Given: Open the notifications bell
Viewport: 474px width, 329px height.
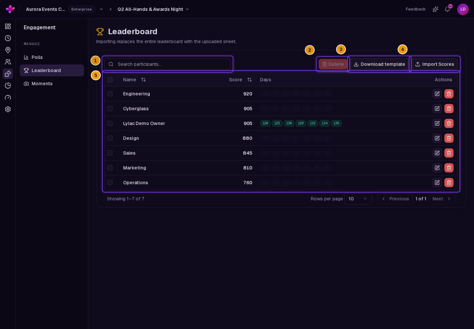Looking at the screenshot, I should pos(447,9).
